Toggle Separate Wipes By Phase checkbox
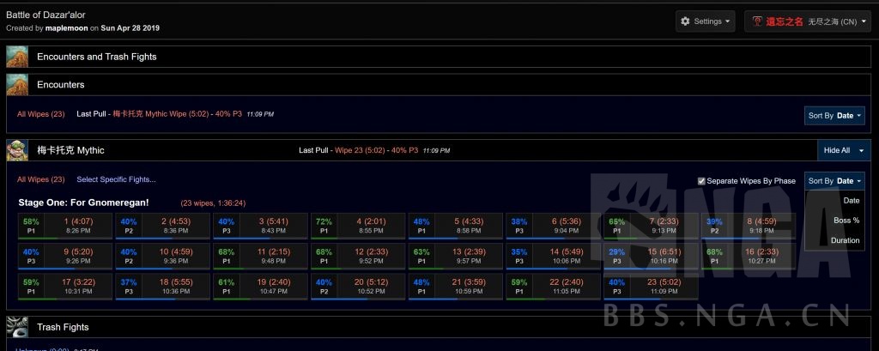This screenshot has width=879, height=351. coord(701,181)
